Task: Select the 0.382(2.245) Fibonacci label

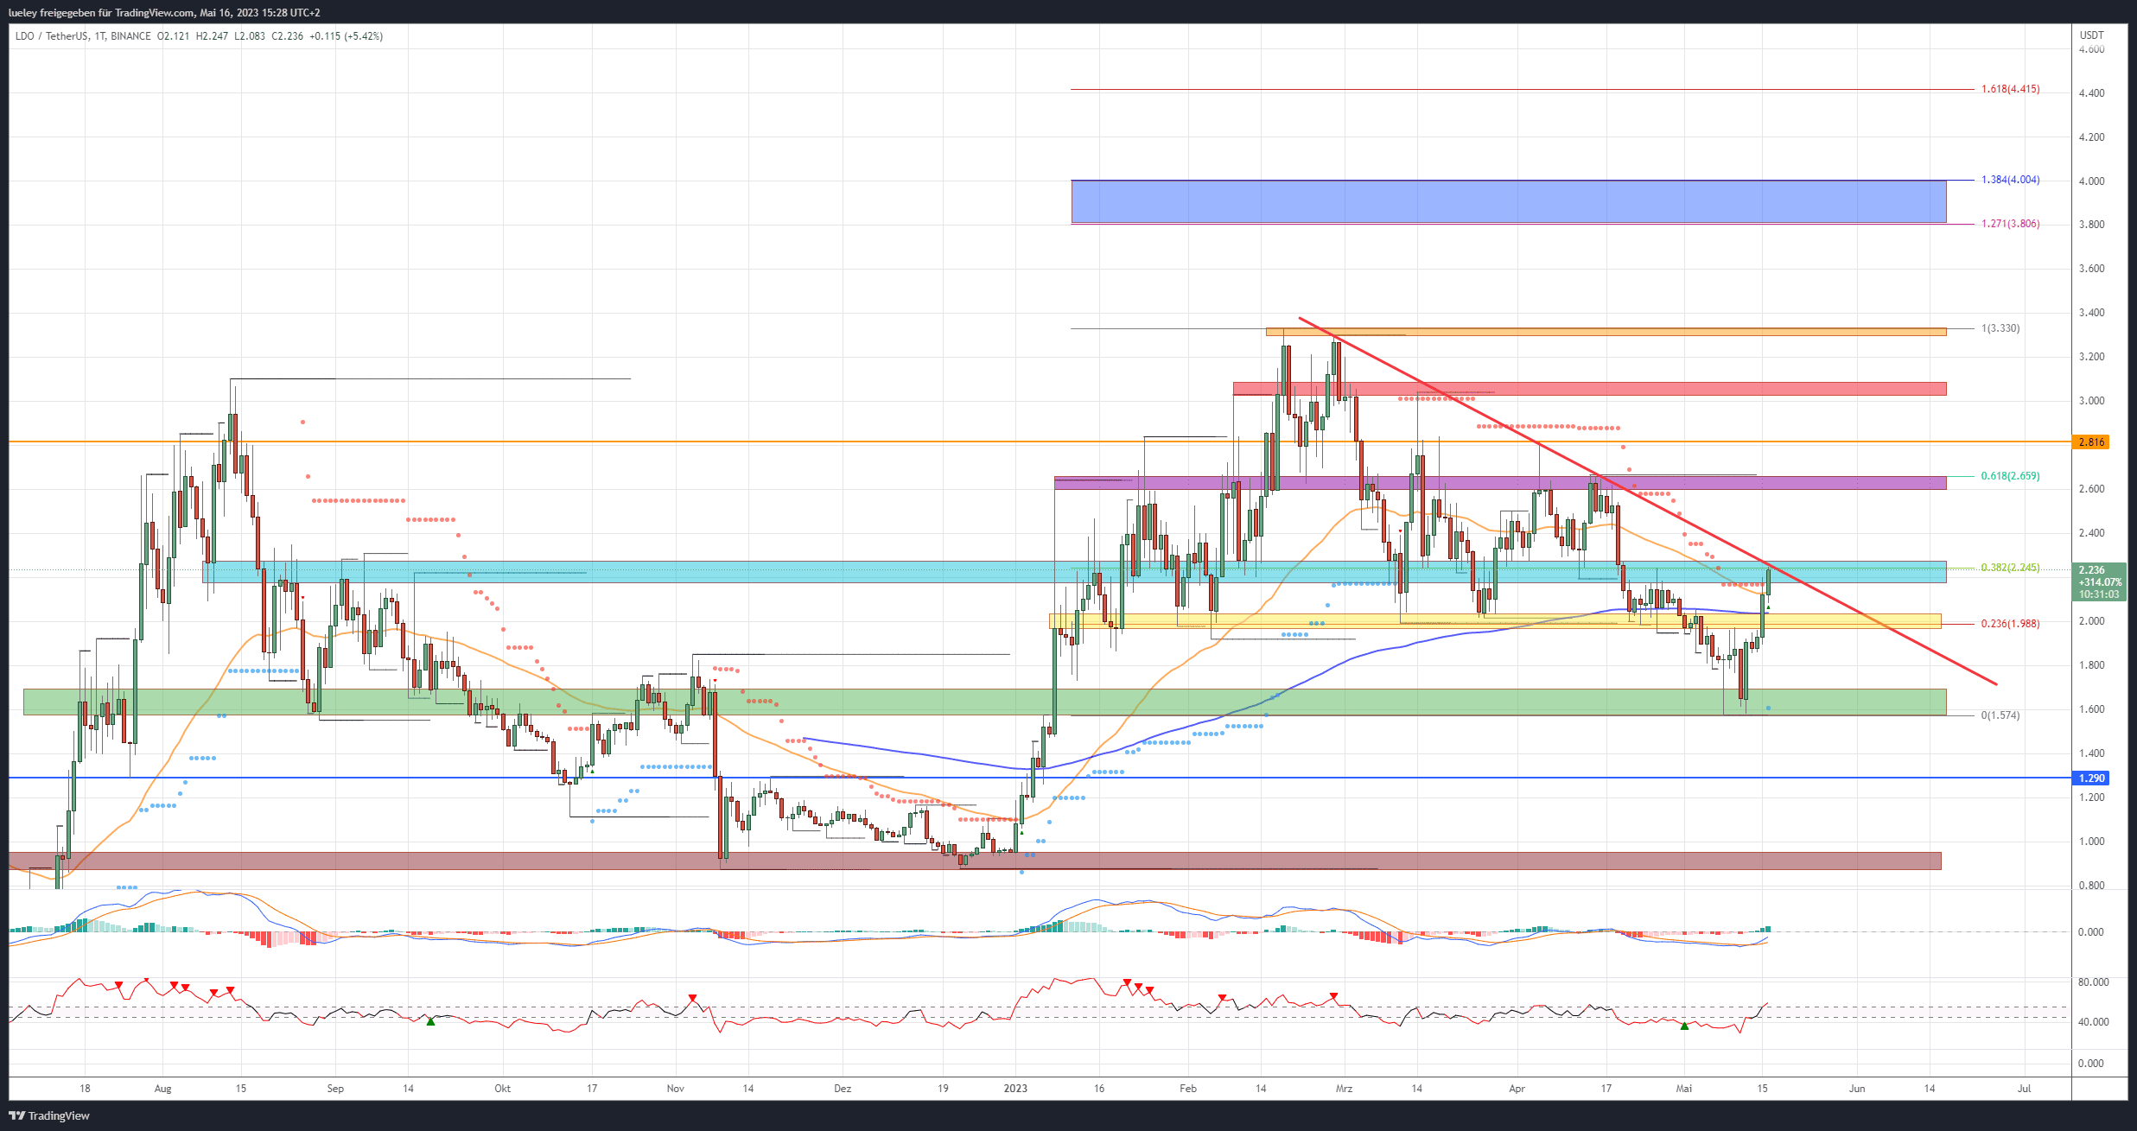Action: tap(2010, 568)
